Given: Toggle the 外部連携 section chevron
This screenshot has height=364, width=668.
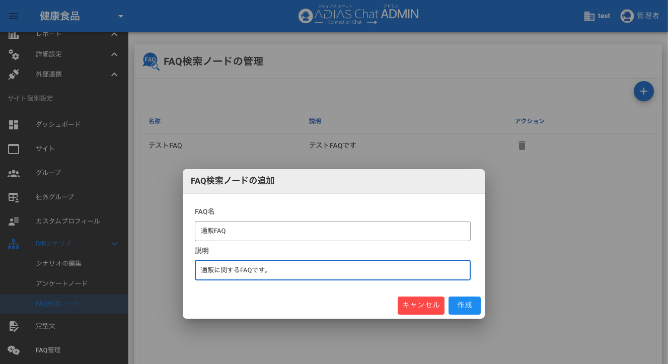Looking at the screenshot, I should [114, 75].
